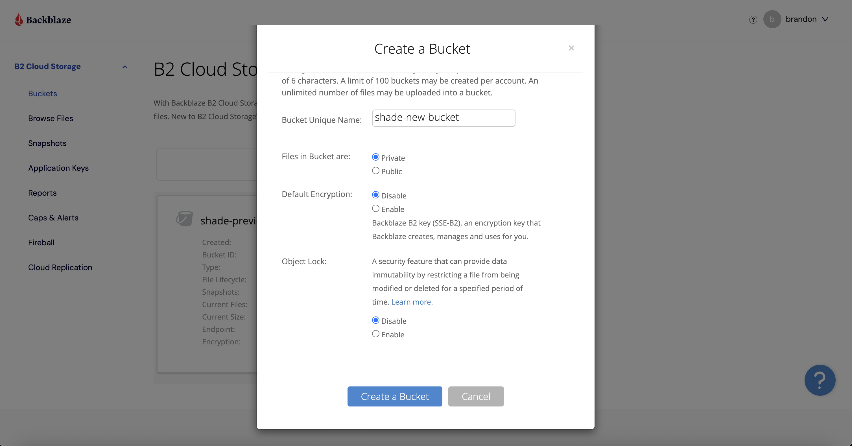This screenshot has width=852, height=446.
Task: Click the bucket icon beside shade-previ
Action: point(184,219)
